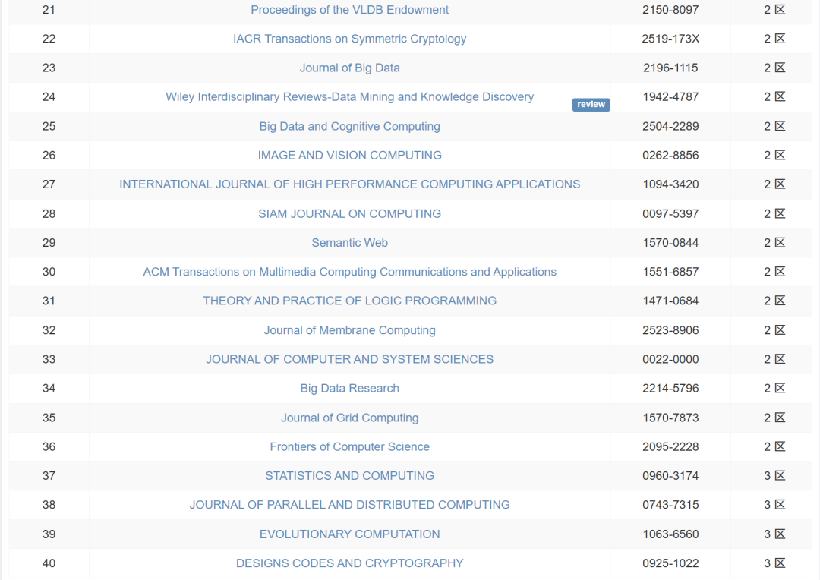Open THEORY AND PRACTICE OF LOGIC PROGRAMMING
820x580 pixels.
[349, 301]
